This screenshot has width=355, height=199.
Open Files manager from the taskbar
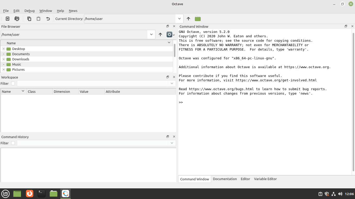tap(54, 194)
